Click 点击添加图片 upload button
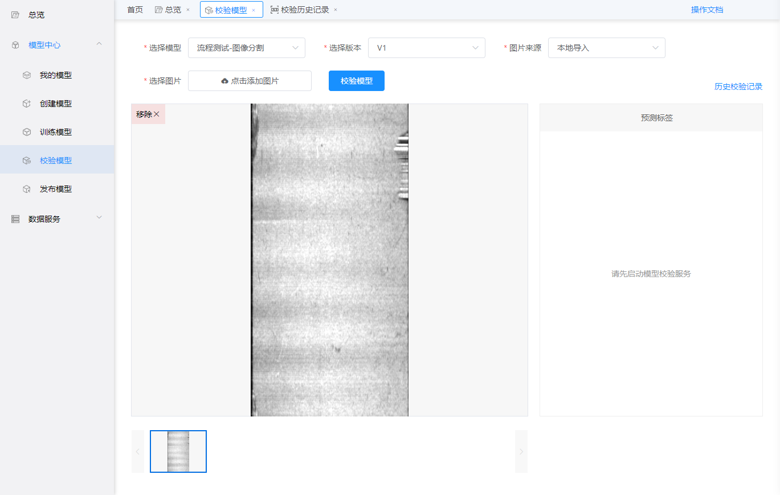This screenshot has height=495, width=780. [x=250, y=81]
